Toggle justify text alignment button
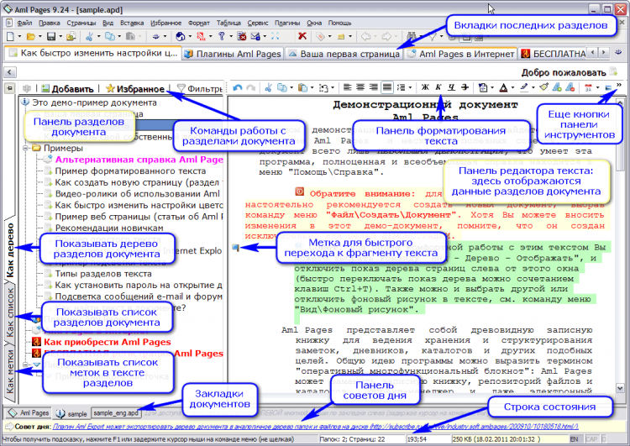The image size is (630, 446). [386, 87]
